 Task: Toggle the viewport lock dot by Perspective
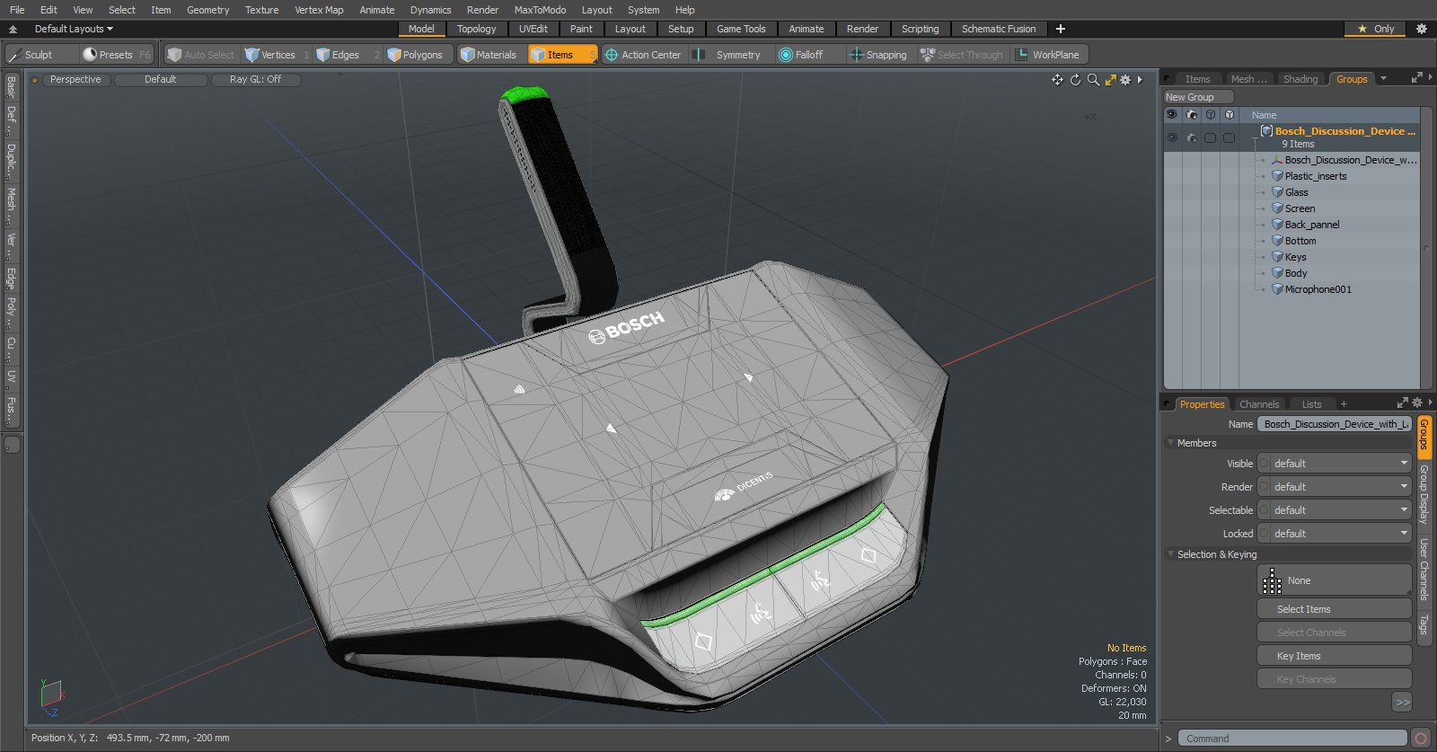[35, 80]
